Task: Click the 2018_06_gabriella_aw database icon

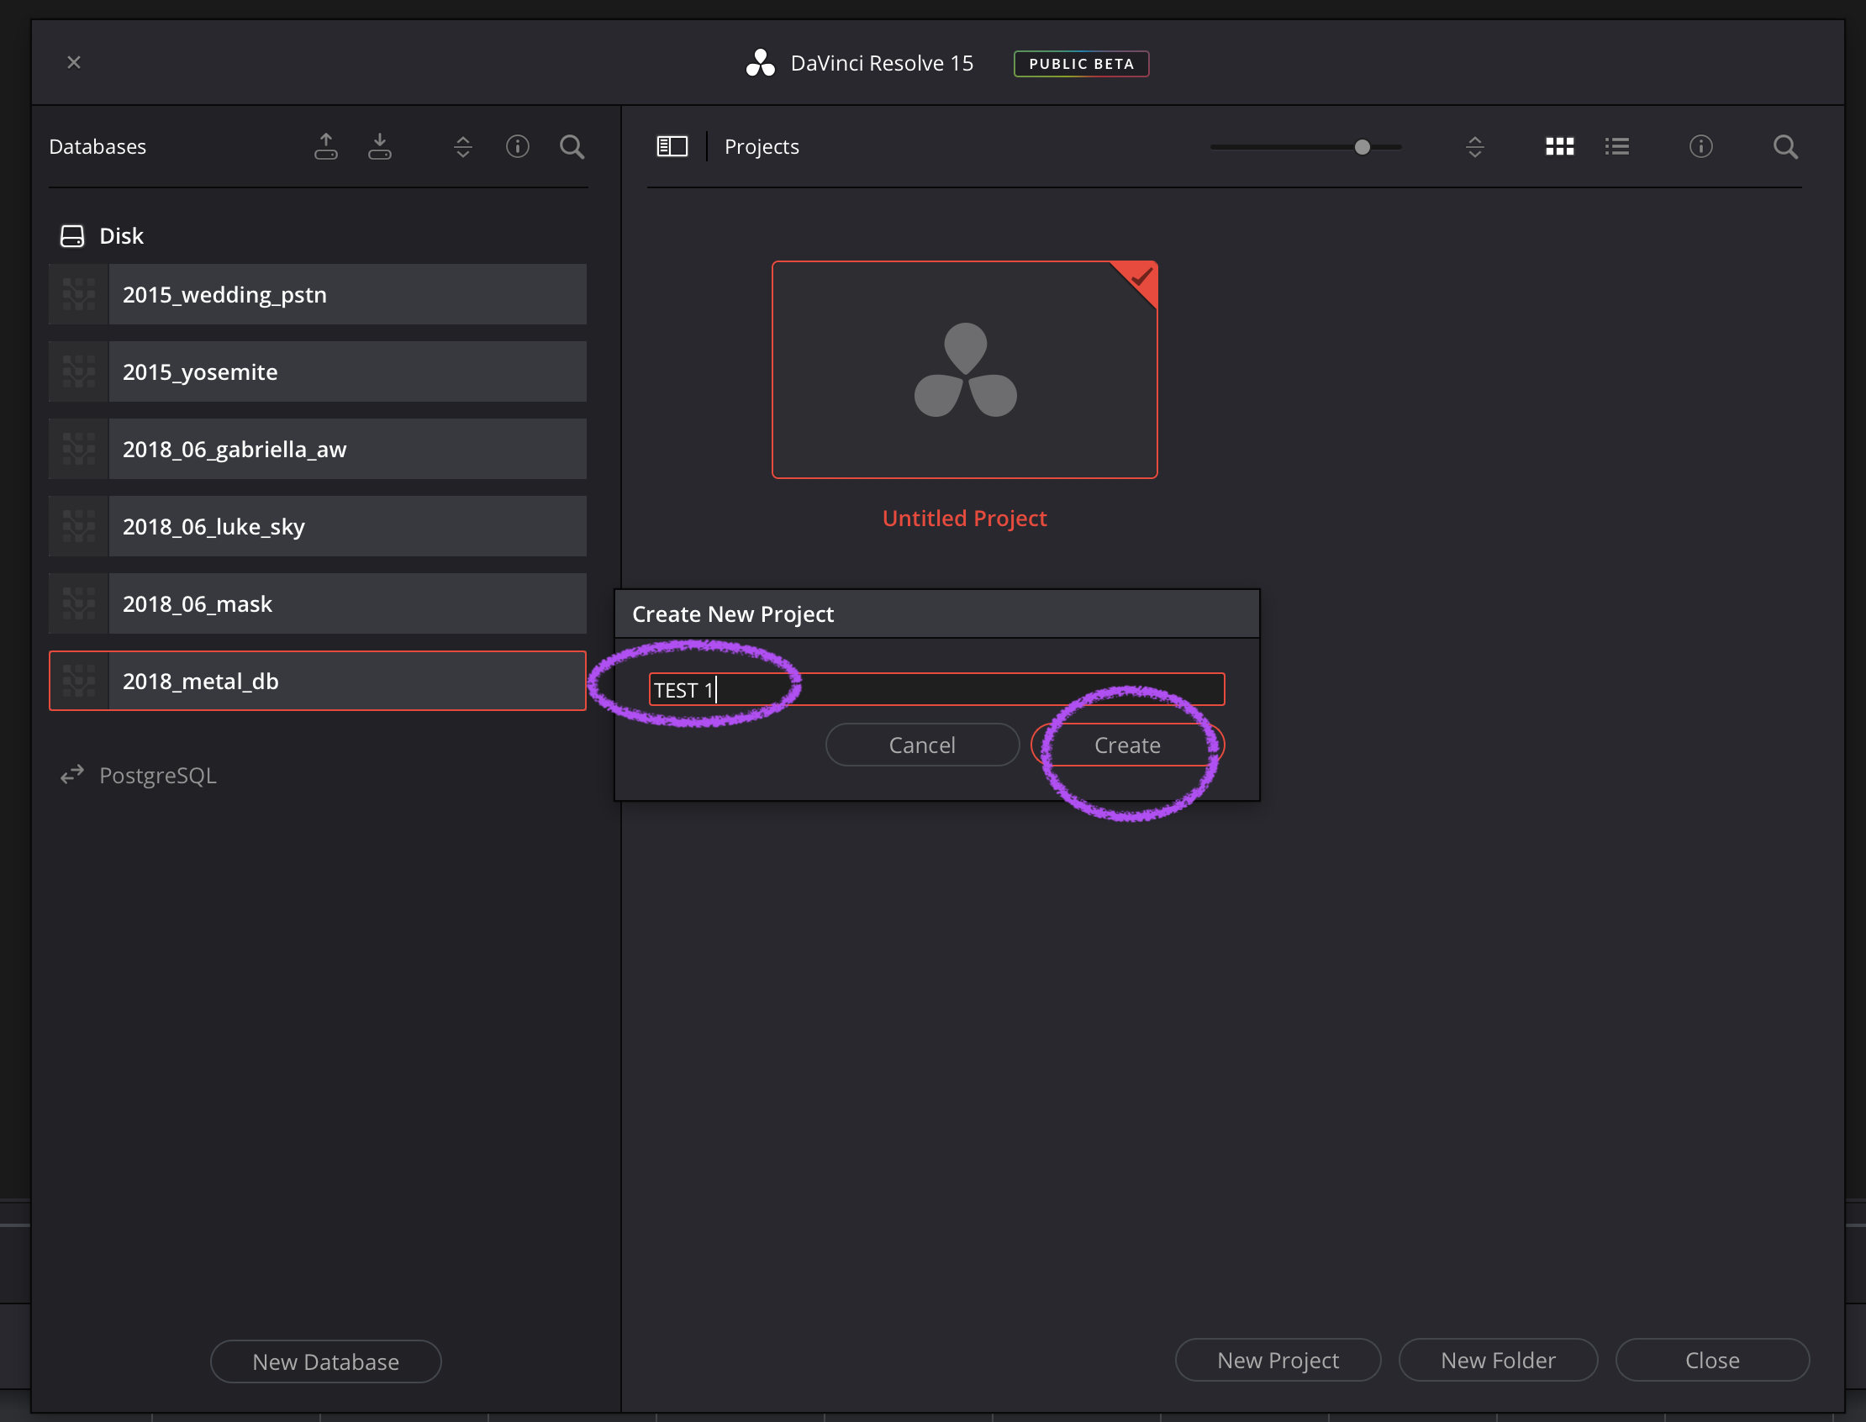Action: coord(79,449)
